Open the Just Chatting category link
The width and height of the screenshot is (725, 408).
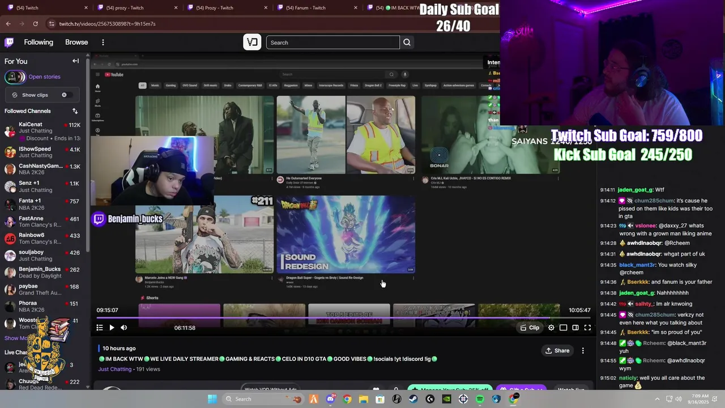point(115,369)
